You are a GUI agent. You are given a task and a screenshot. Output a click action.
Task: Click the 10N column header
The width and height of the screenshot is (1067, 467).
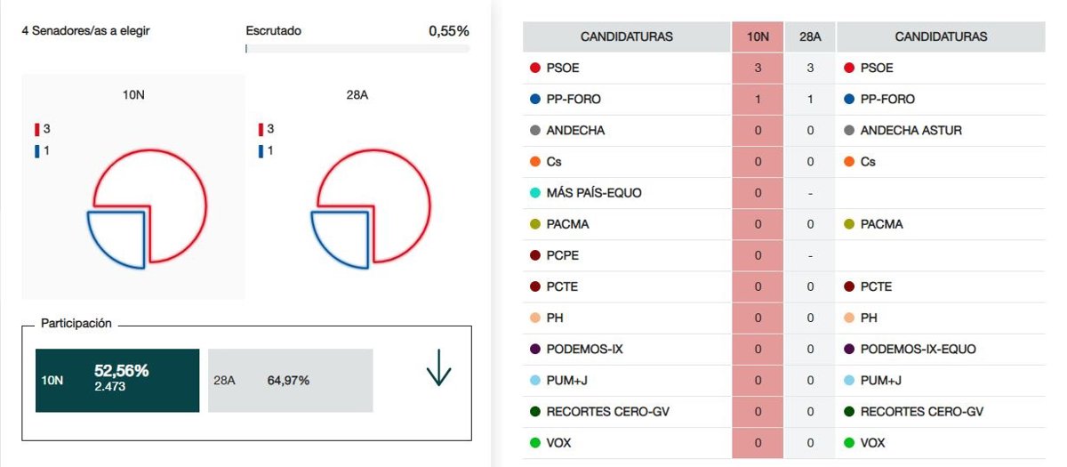coord(758,36)
